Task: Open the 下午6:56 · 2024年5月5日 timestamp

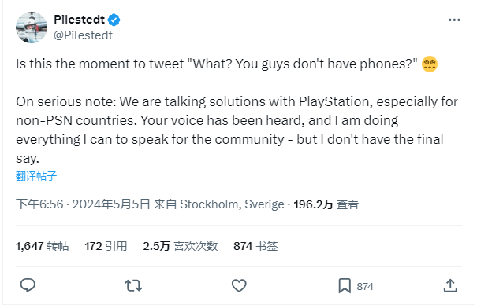Action: click(83, 204)
